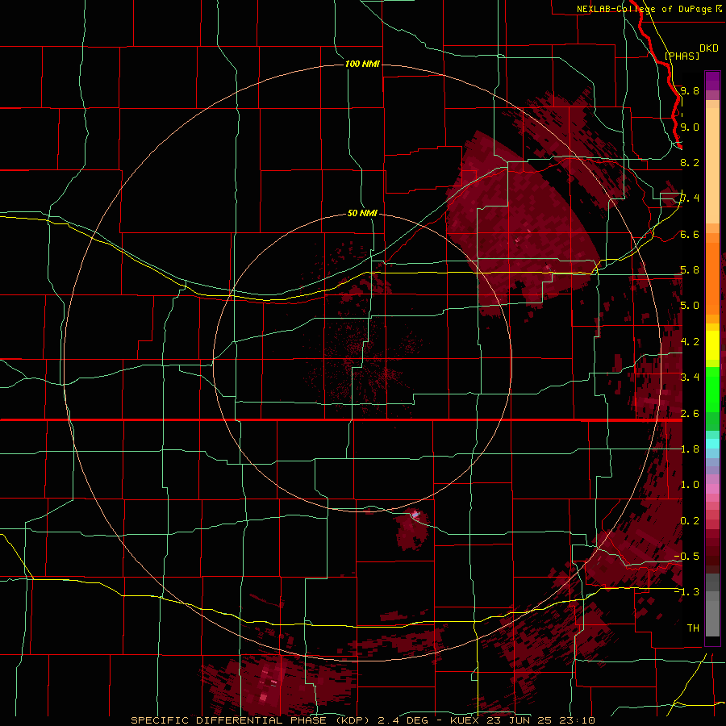Image resolution: width=726 pixels, height=726 pixels.
Task: Click the 8.2 legend value
Action: (x=690, y=162)
